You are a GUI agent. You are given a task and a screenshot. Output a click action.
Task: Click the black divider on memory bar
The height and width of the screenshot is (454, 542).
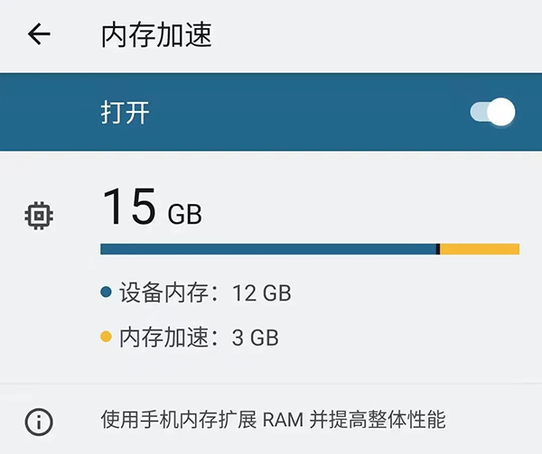click(438, 249)
